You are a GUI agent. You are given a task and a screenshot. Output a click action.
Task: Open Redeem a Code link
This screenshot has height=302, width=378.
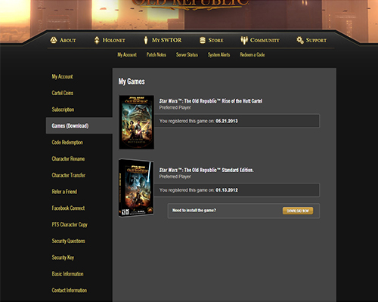(253, 54)
